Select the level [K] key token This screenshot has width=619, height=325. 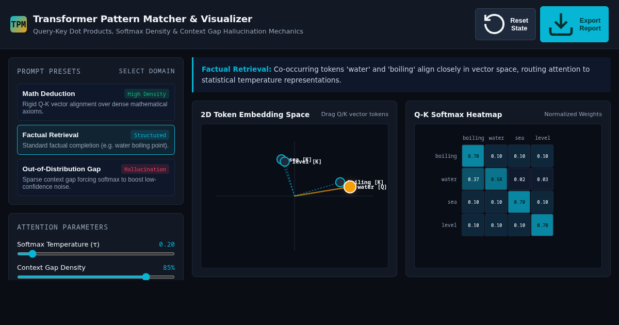[285, 161]
